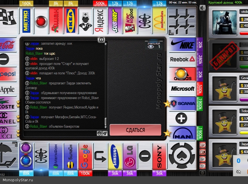Click the 1900k tag beside Scania
248x184 pixels.
[200, 104]
